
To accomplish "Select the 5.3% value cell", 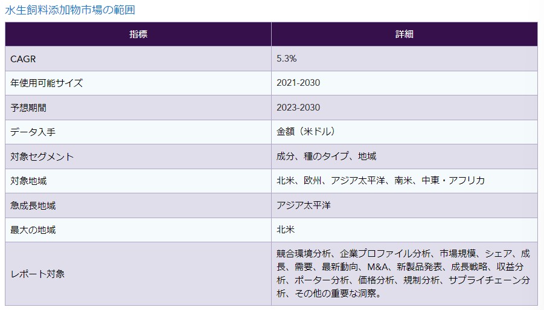I will click(405, 59).
